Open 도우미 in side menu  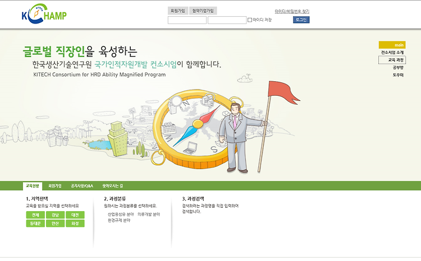click(398, 75)
